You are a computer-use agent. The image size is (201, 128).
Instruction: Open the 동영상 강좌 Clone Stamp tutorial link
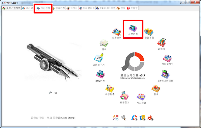[53, 118]
